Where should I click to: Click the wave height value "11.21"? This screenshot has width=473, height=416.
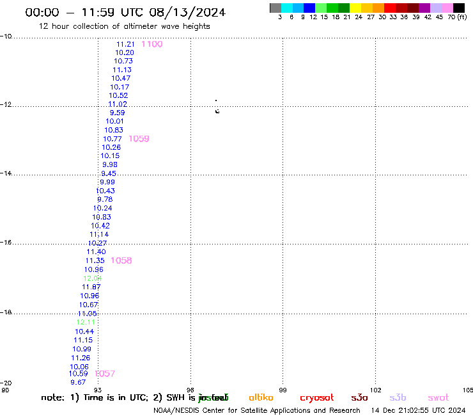pos(125,44)
